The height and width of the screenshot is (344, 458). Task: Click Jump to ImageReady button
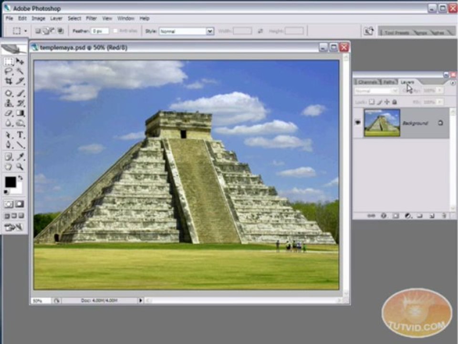point(13,227)
